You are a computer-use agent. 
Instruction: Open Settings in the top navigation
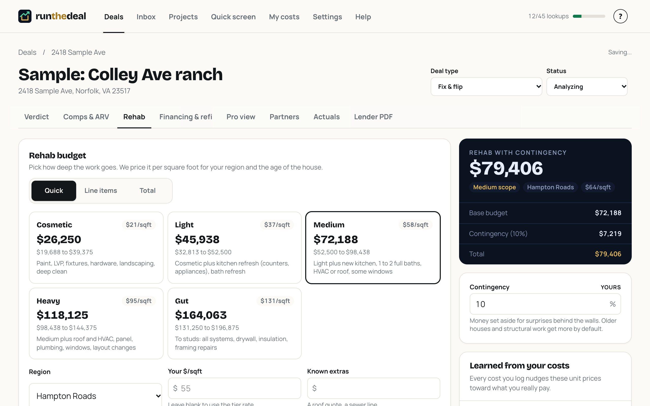pos(327,17)
